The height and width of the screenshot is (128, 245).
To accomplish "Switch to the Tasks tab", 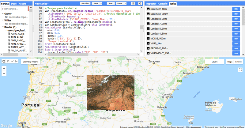I will [173, 4].
